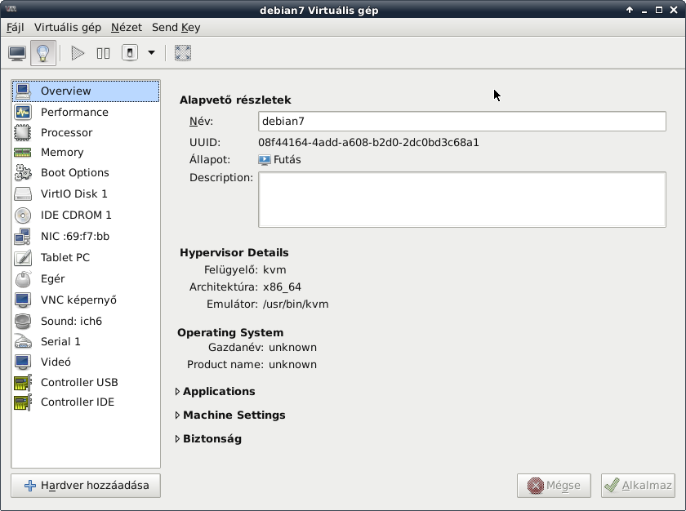Select the Processor hardware entry
This screenshot has width=686, height=511.
pos(66,132)
